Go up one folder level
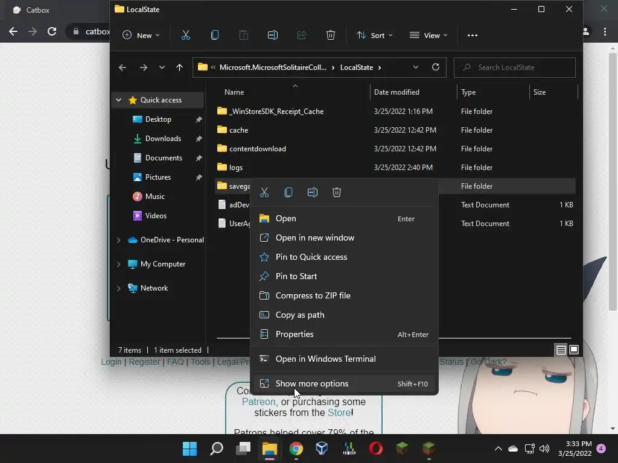The image size is (618, 463). coord(180,68)
